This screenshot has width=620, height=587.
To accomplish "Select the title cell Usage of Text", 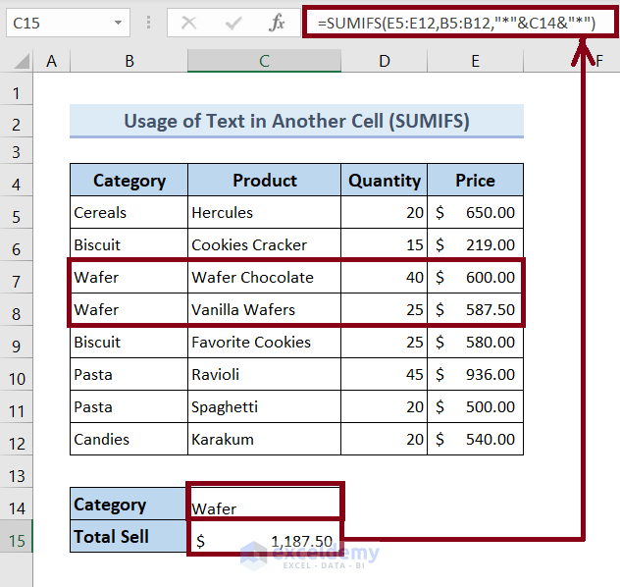I will pyautogui.click(x=296, y=122).
